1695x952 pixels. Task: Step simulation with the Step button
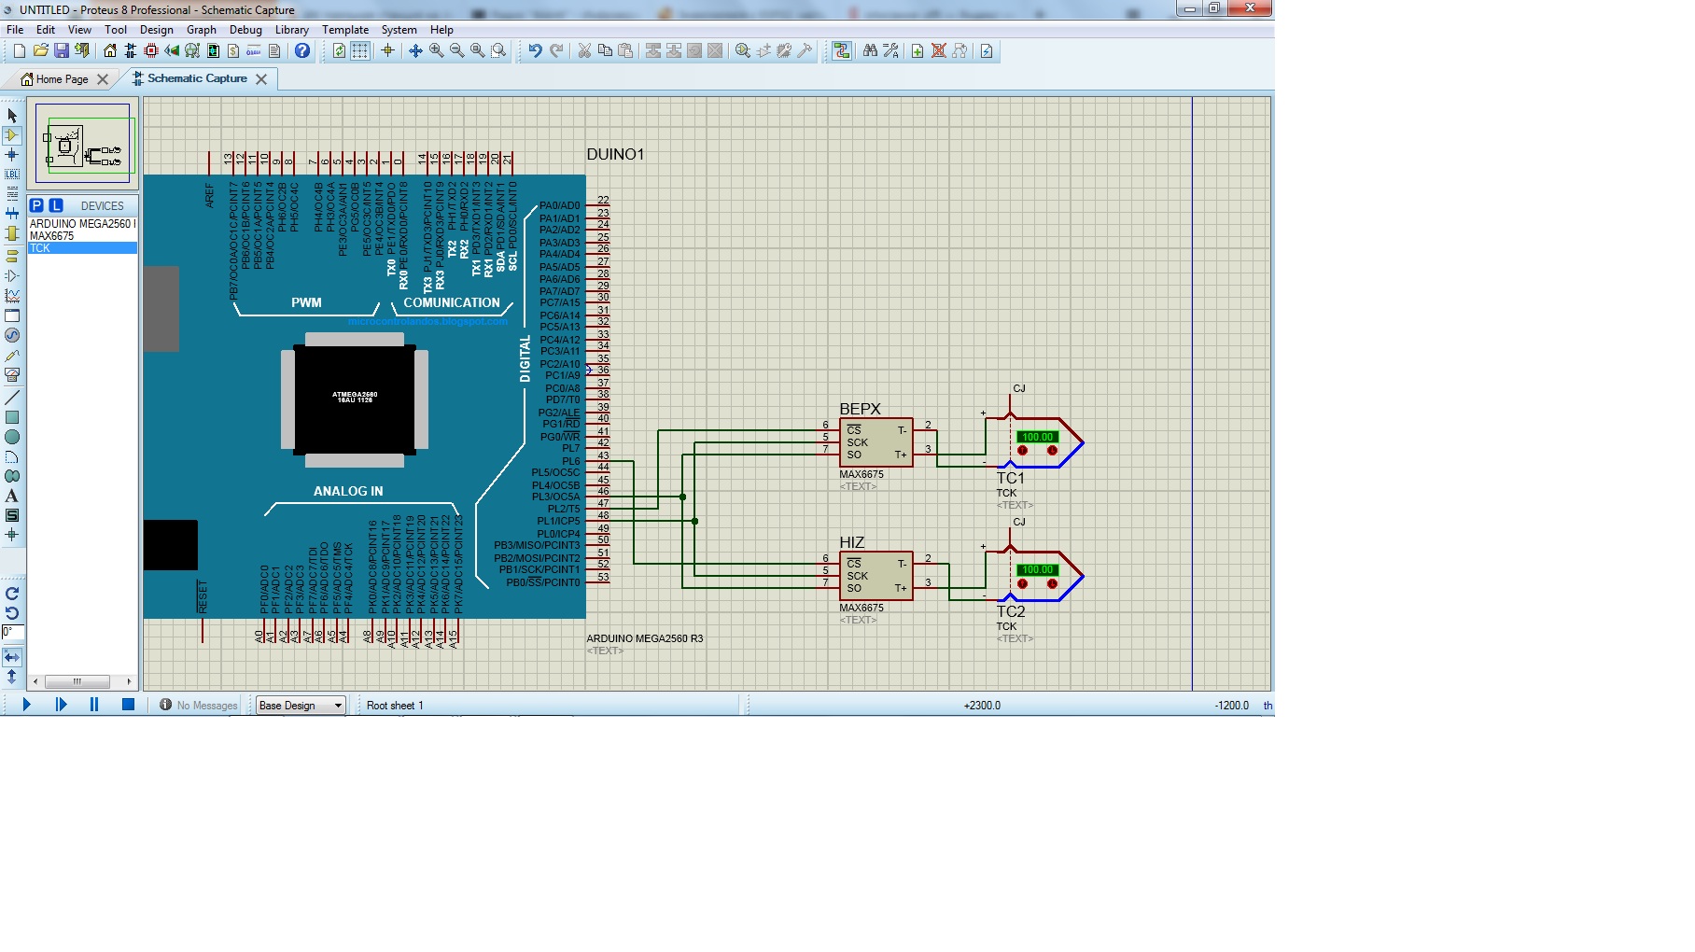point(61,705)
